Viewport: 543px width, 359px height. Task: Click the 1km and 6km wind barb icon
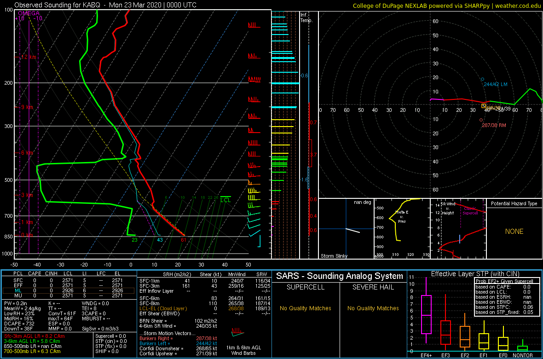click(237, 332)
